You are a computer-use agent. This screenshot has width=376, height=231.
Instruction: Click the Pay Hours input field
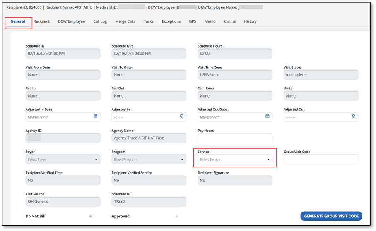[235, 138]
